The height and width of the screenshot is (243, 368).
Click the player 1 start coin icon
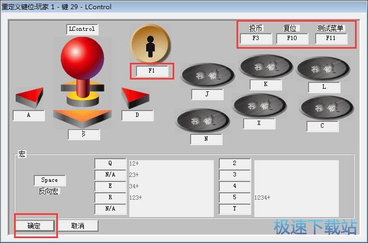point(150,44)
